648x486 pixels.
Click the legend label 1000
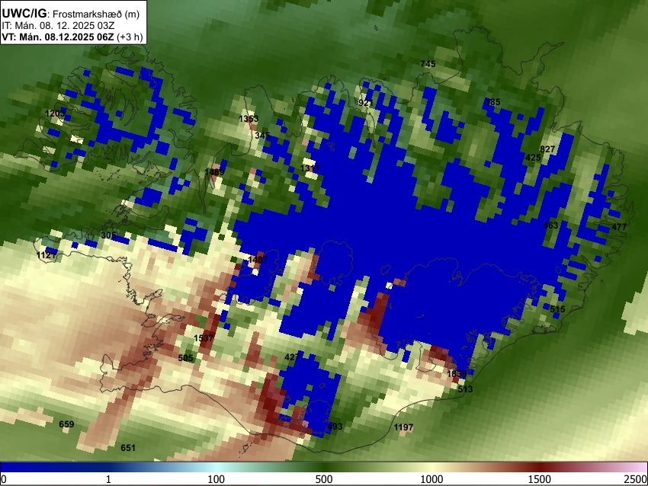(x=431, y=479)
